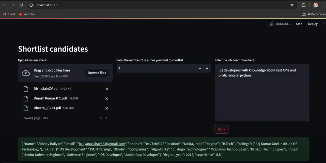
Task: Go to the next page of uploaded files
Action: click(x=106, y=118)
